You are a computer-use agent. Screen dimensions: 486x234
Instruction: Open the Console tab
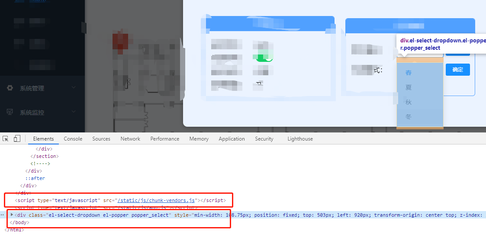tap(73, 139)
